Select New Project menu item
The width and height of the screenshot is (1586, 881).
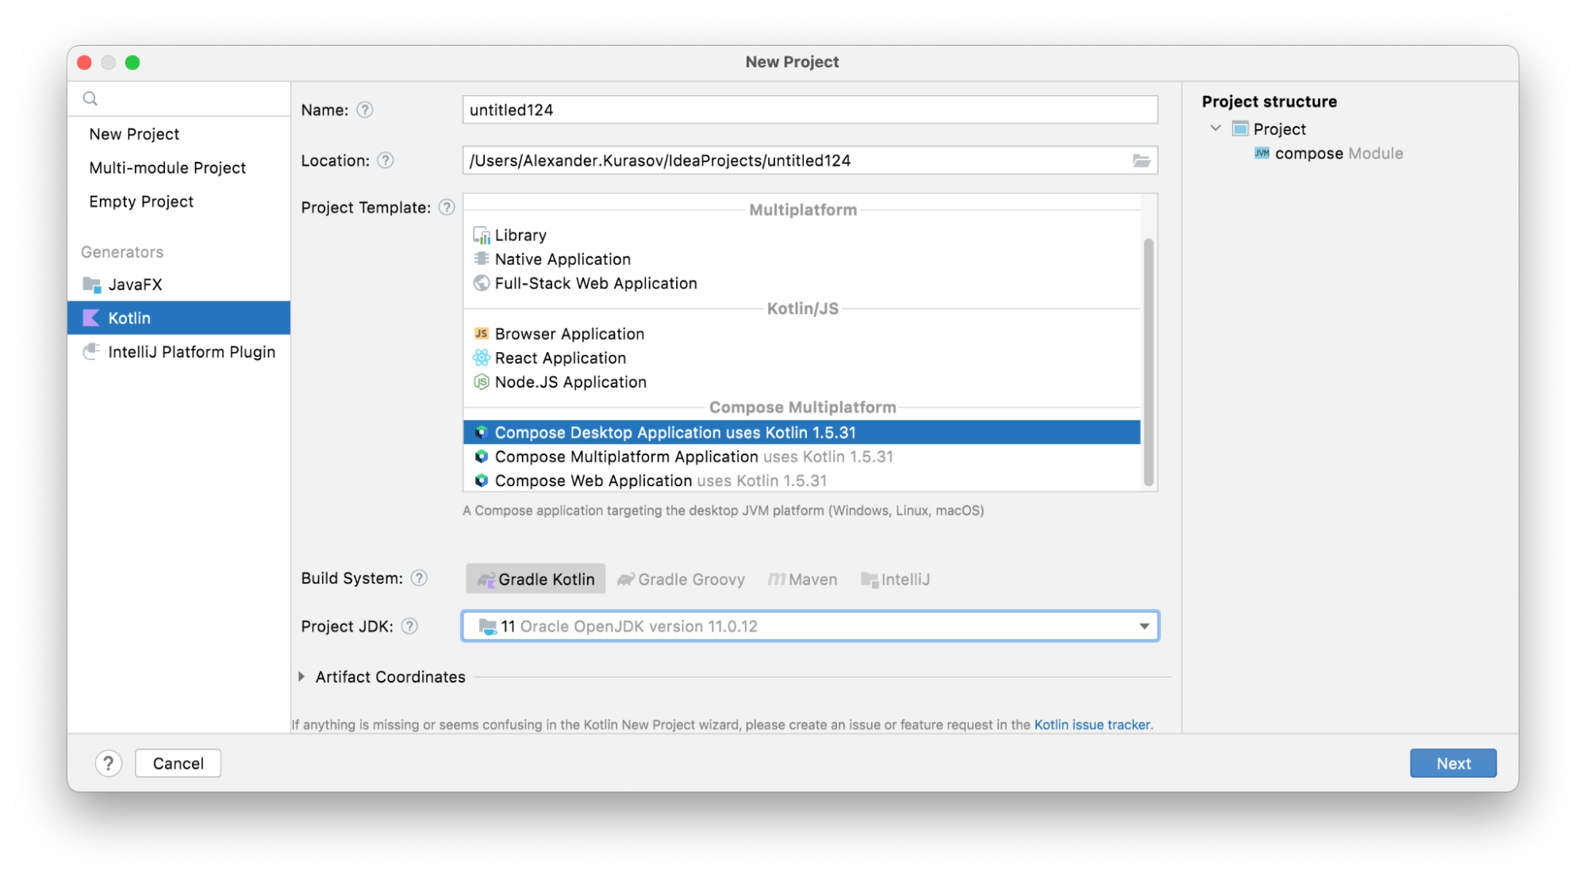click(135, 133)
